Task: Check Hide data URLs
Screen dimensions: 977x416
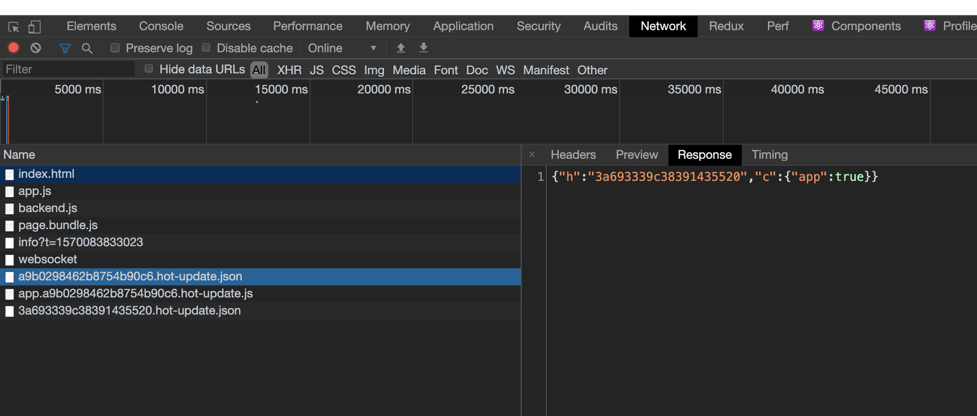Action: click(149, 68)
